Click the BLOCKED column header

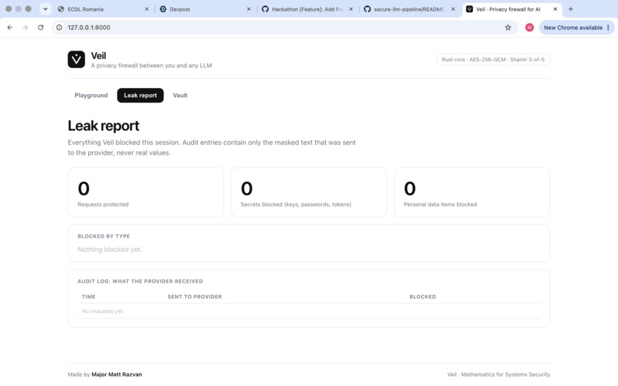point(422,296)
